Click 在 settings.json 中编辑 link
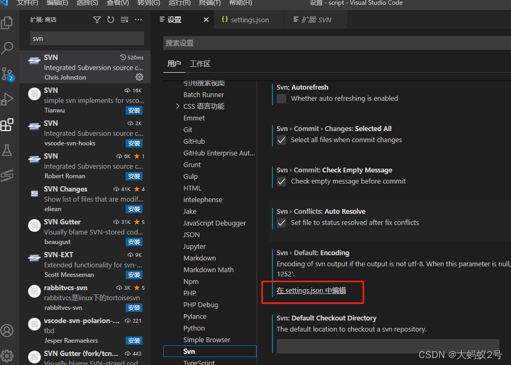511x365 pixels. click(311, 290)
